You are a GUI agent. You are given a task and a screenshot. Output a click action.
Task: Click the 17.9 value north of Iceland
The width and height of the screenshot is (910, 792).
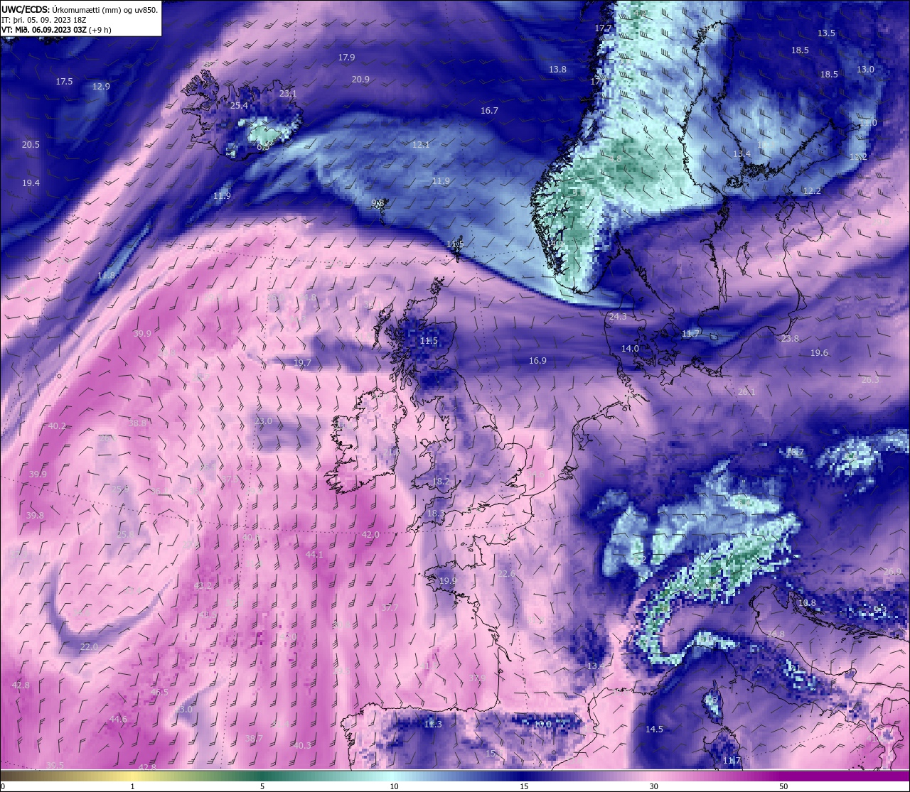coord(346,58)
